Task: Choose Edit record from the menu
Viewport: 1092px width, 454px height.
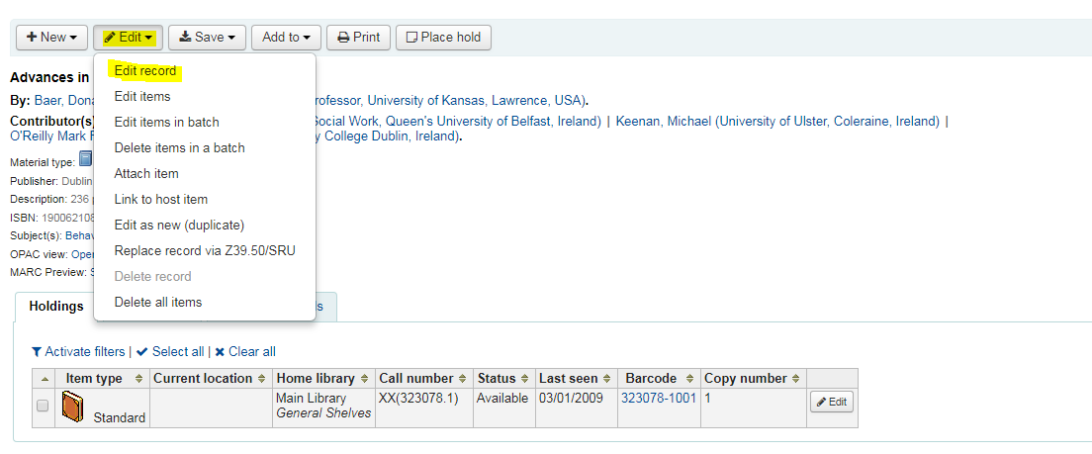Action: pos(144,71)
